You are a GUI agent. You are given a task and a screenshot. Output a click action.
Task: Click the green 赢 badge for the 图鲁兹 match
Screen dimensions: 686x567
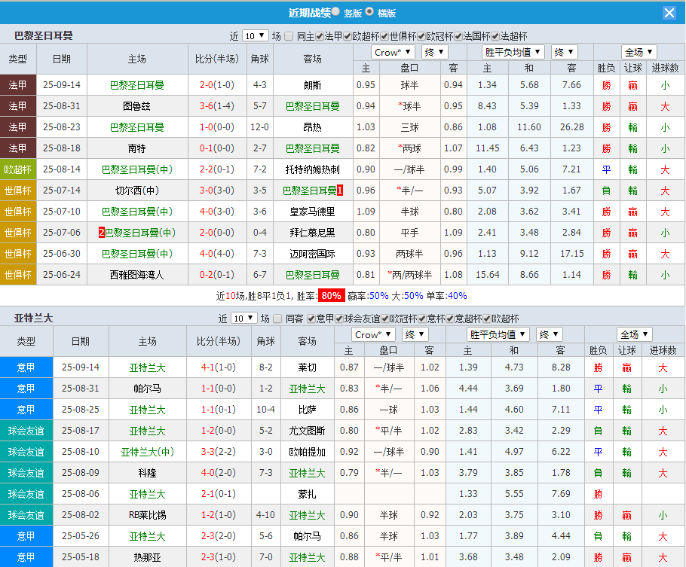634,106
